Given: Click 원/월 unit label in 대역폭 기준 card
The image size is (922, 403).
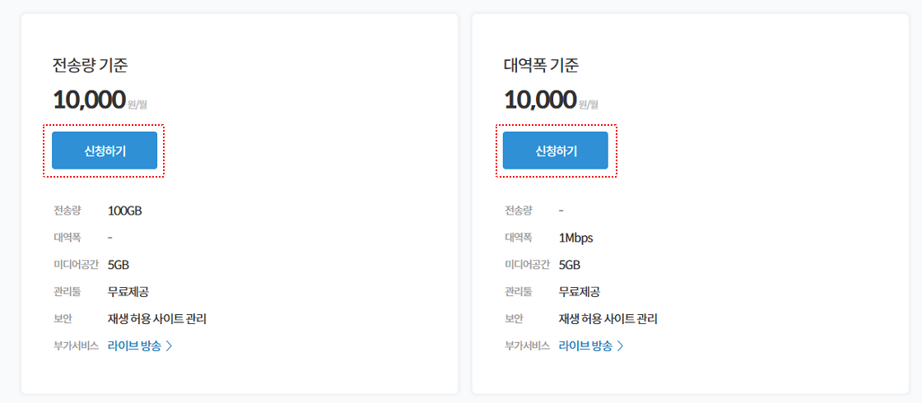Looking at the screenshot, I should click(588, 105).
